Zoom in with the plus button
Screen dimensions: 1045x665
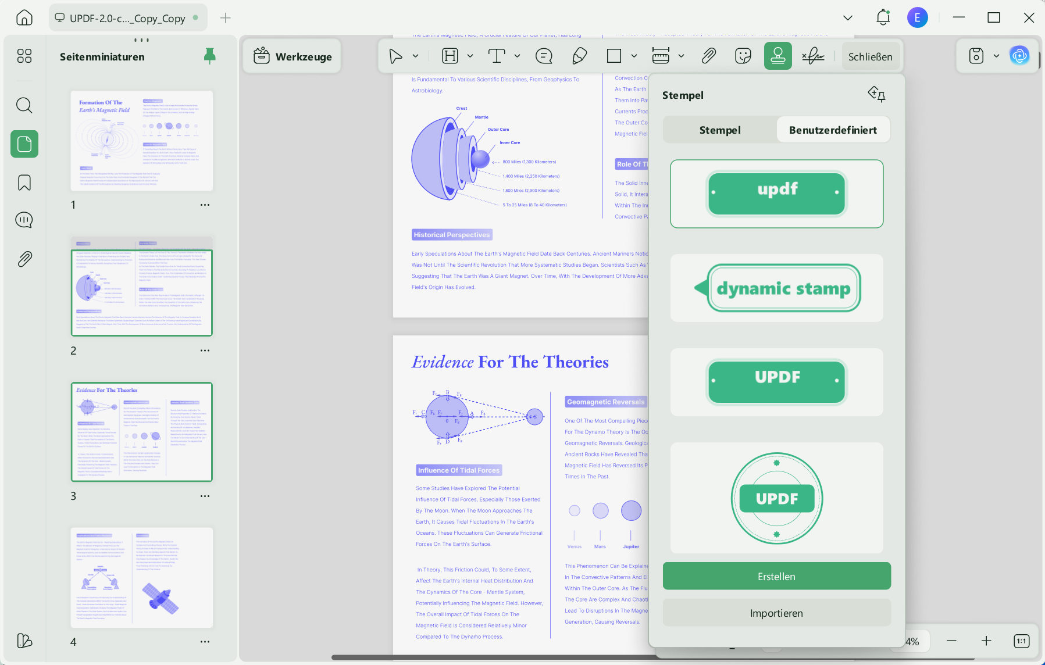[986, 641]
